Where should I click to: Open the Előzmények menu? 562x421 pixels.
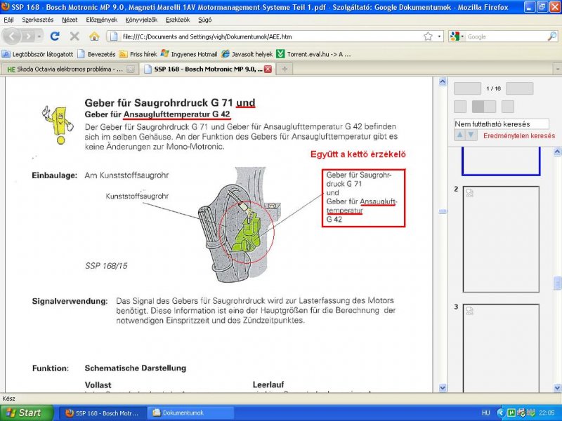101,20
